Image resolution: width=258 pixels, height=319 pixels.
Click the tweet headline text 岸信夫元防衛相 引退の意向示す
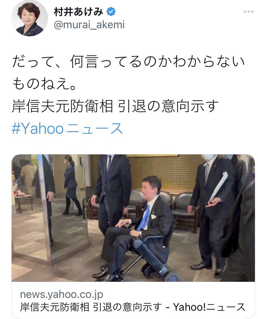[115, 107]
